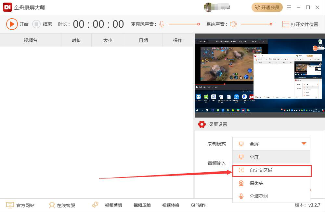The height and width of the screenshot is (212, 325).
Task: Click the 录制模式 label
Action: click(217, 144)
